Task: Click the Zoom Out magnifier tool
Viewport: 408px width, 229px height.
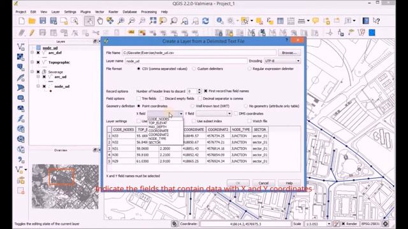Action: [132, 21]
